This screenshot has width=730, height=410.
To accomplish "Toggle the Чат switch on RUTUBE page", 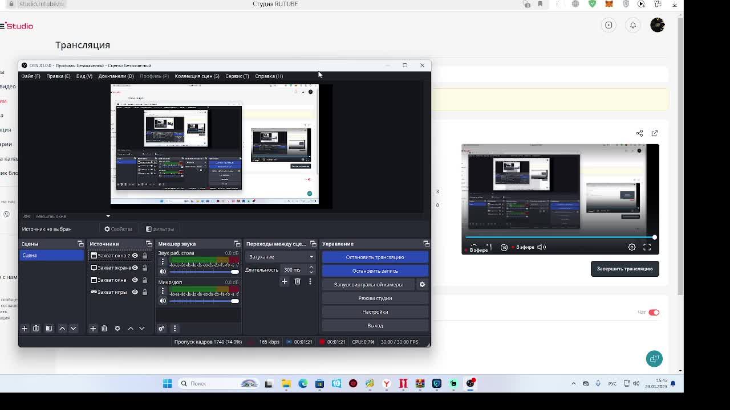I will [654, 312].
